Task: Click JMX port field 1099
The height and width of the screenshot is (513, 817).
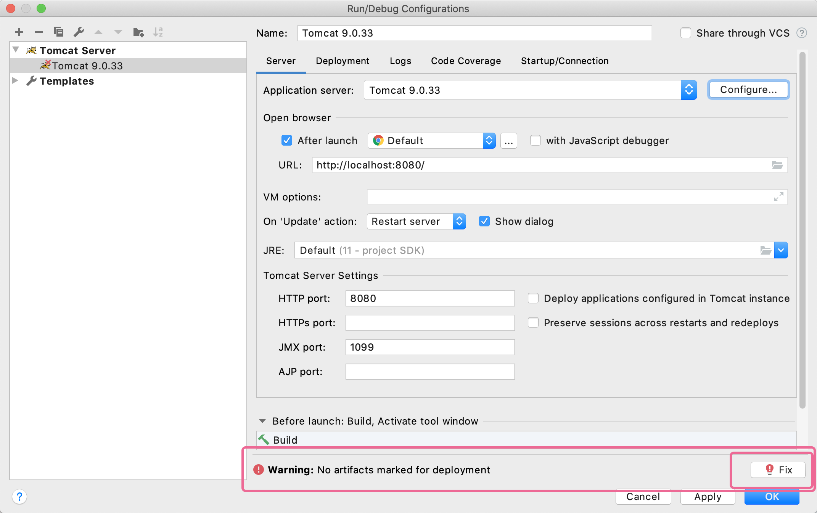Action: pos(430,347)
